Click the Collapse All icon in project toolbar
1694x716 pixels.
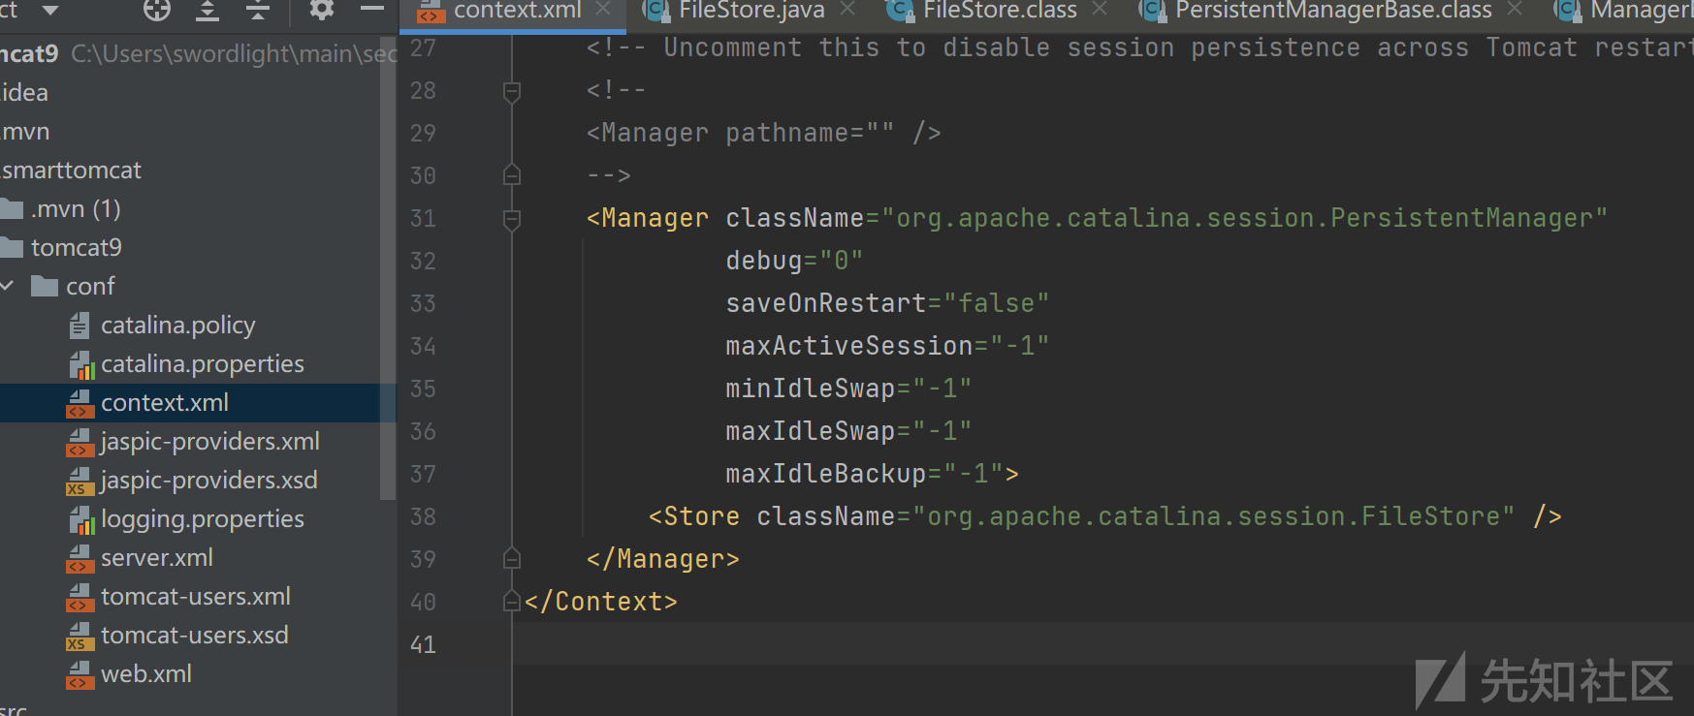[x=258, y=10]
